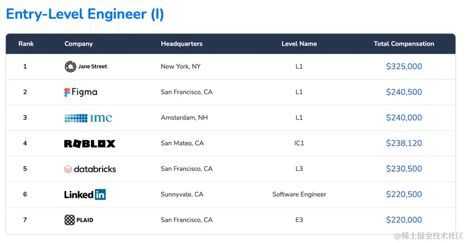Click the Roblox wordmark logo
The width and height of the screenshot is (466, 243).
(x=90, y=144)
